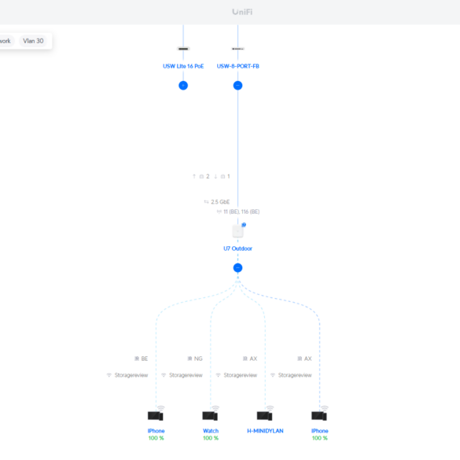Click the USW Lite 16 PoE switch icon
The width and height of the screenshot is (460, 460).
[x=183, y=49]
